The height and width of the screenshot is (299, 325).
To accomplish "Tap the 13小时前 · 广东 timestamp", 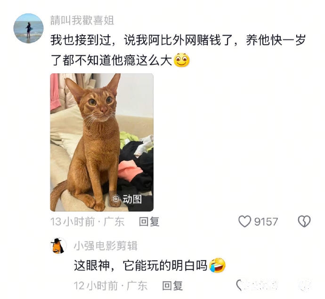I will pos(87,221).
